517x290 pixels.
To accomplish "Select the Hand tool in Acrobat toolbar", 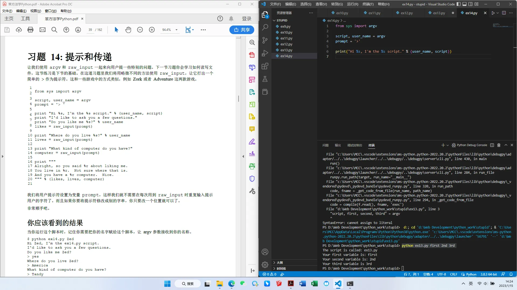I will (x=128, y=30).
